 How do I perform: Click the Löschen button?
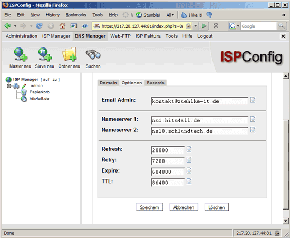coord(217,207)
